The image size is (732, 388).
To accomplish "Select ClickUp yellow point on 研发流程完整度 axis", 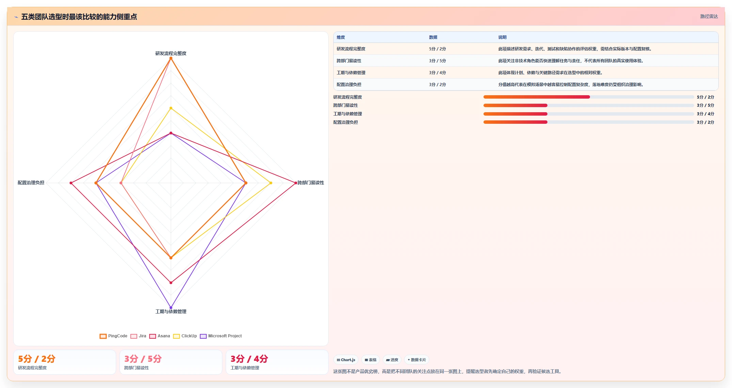I will (x=171, y=108).
